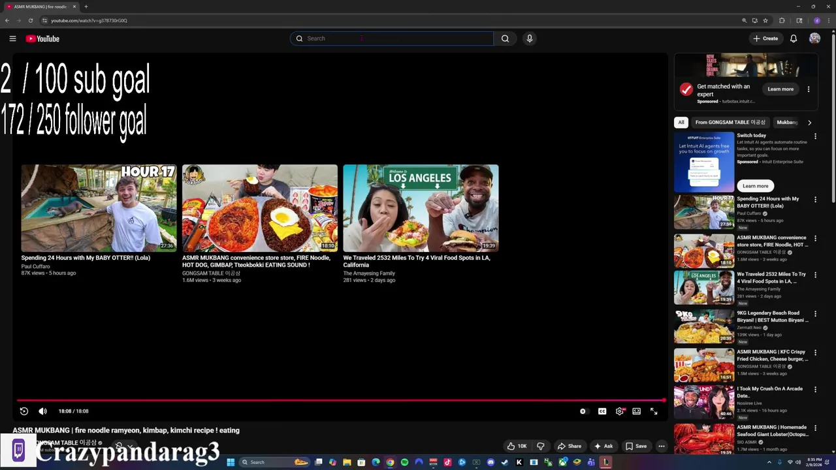Click the Create button

point(765,39)
